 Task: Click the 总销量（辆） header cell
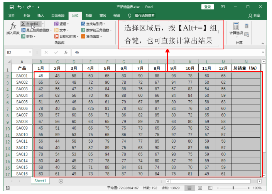pos(246,68)
